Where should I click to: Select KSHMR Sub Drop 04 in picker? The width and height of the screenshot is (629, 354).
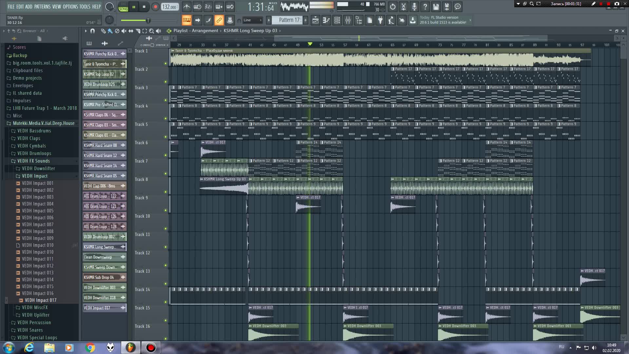(105, 277)
